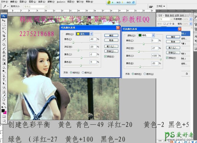The image size is (197, 143).
Task: Select the Crop tool
Action: 4,36
